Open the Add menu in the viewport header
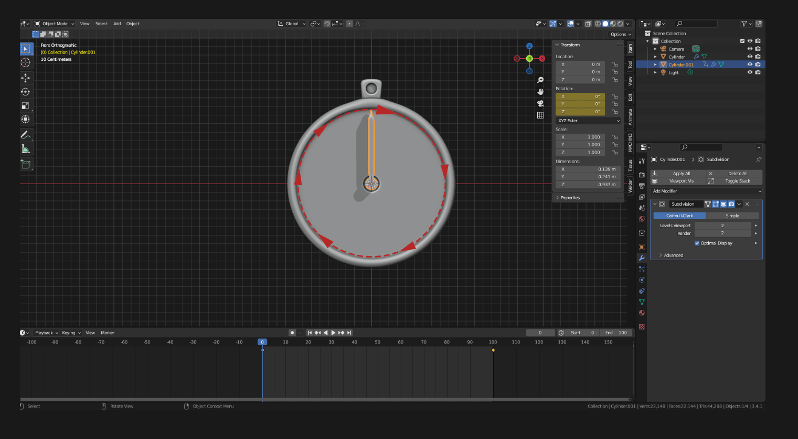Viewport: 798px width, 439px height. pos(116,24)
